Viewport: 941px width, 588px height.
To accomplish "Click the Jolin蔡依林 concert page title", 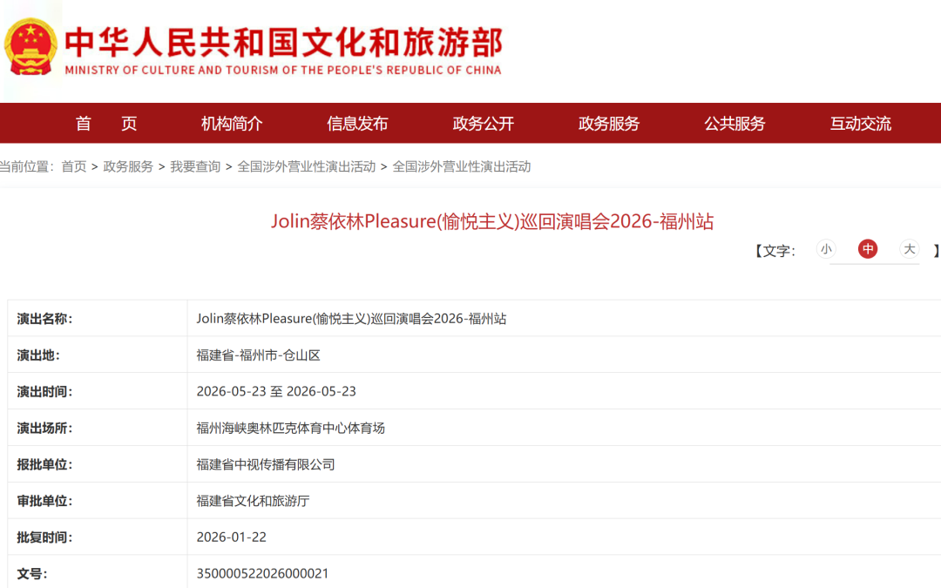I will pyautogui.click(x=492, y=221).
